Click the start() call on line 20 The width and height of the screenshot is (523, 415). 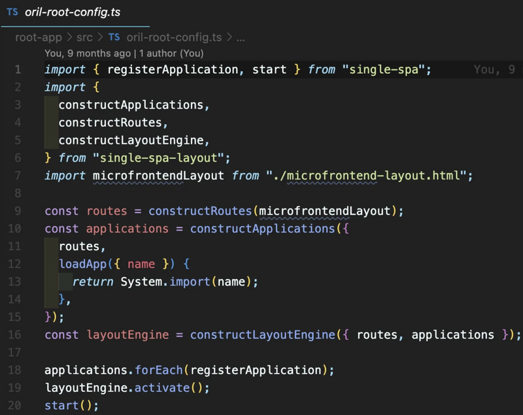[x=68, y=405]
